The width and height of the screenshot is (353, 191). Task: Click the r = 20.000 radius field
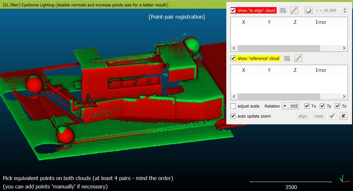click(329, 10)
